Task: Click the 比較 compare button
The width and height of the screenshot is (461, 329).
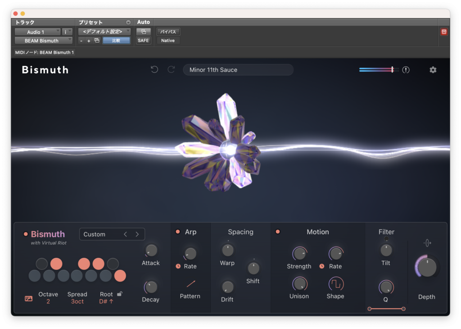Action: (117, 41)
